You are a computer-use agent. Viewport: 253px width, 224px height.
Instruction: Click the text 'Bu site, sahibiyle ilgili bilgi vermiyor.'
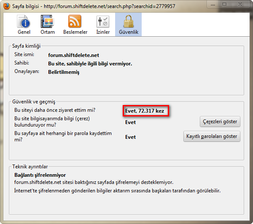click(x=90, y=64)
